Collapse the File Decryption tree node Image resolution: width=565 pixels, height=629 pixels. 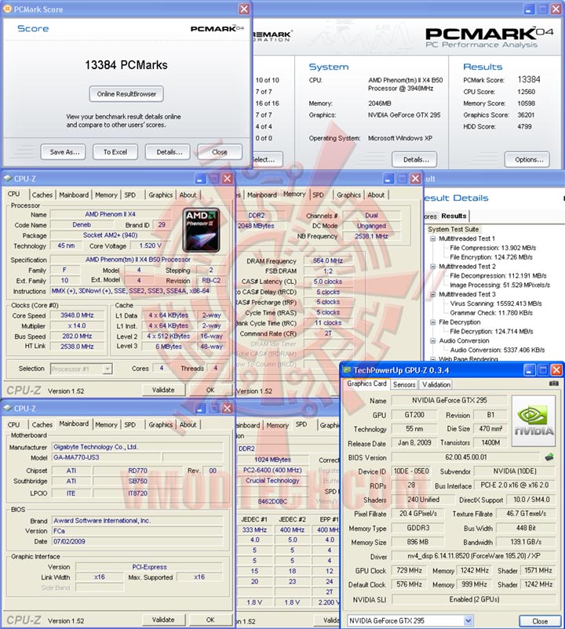point(432,322)
